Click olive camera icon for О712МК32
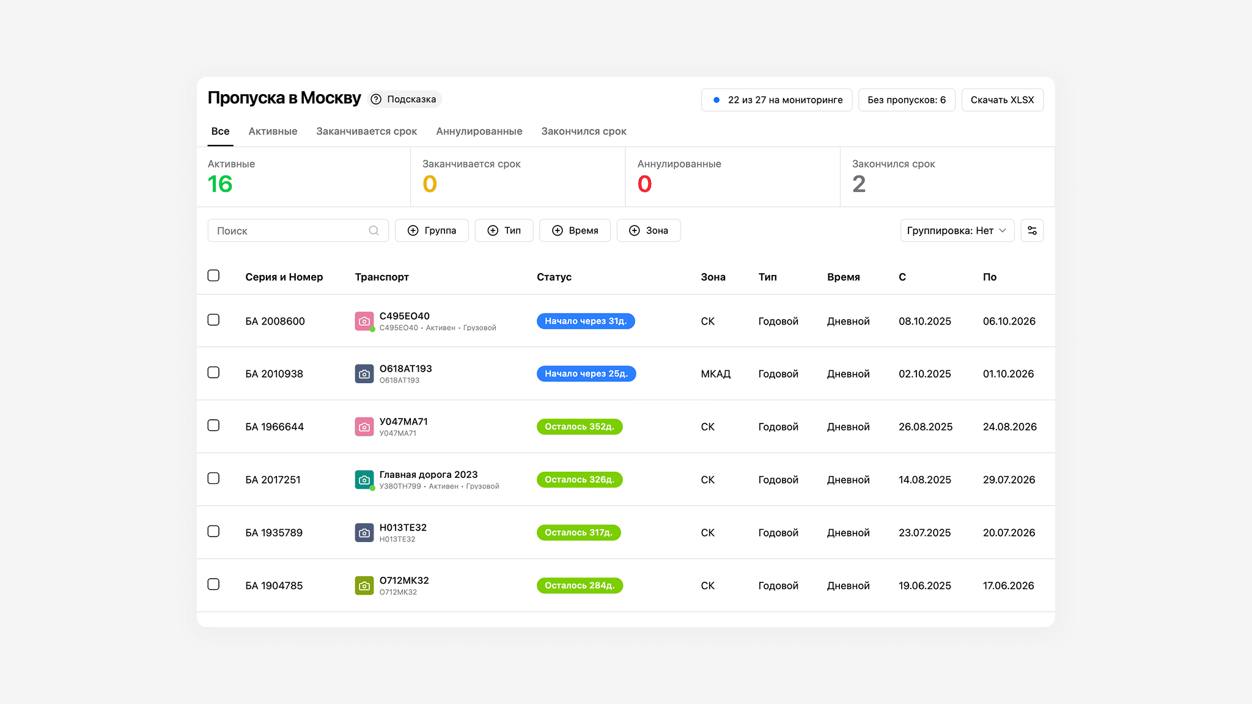The height and width of the screenshot is (704, 1252). (364, 585)
